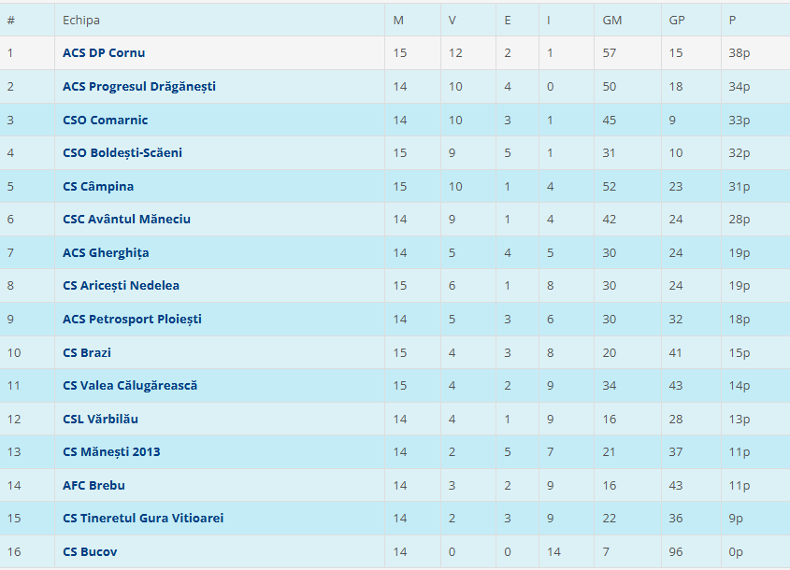Open ACS Gherghița team page
Viewport: 790px width, 570px height.
pos(106,253)
